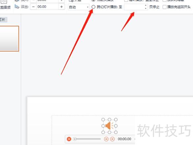This screenshot has width=193, height=145.
Task: Click the audio seek slider handle
Action: 75,139
